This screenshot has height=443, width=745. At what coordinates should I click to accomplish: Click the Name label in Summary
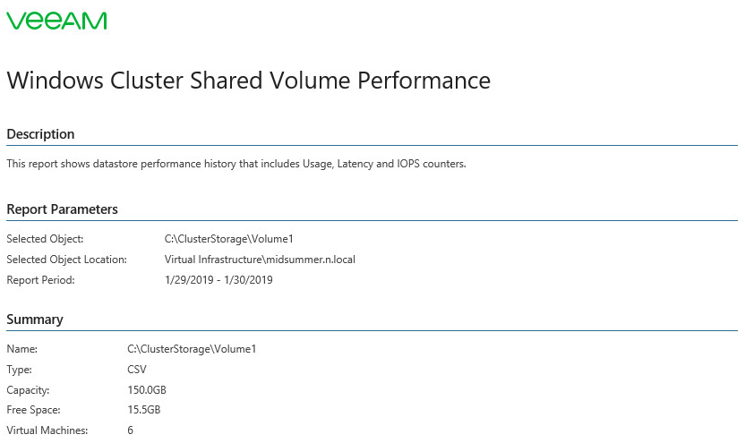point(21,349)
